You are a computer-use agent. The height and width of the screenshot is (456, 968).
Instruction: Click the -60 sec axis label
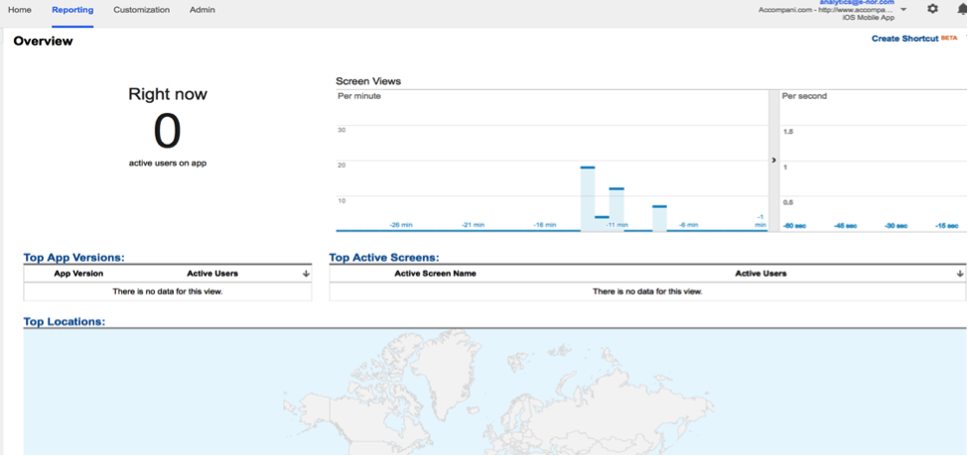(794, 226)
